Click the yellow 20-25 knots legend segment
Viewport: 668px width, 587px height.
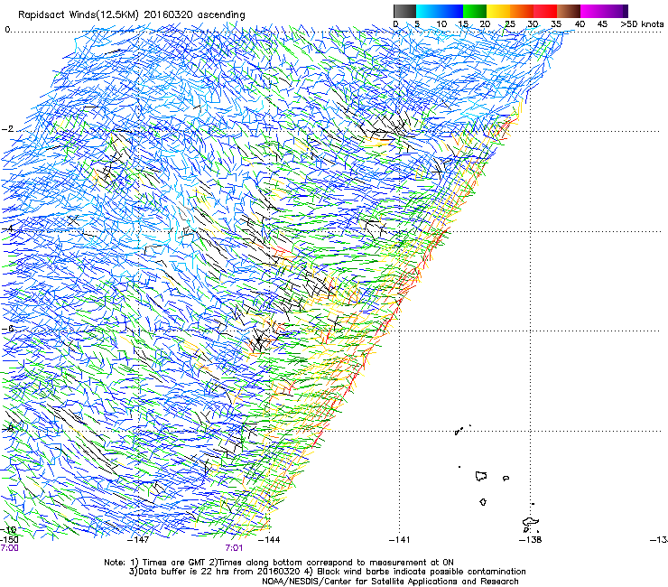click(498, 11)
